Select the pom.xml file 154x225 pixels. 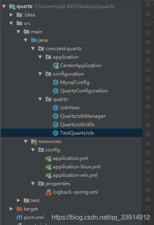[x=34, y=217]
